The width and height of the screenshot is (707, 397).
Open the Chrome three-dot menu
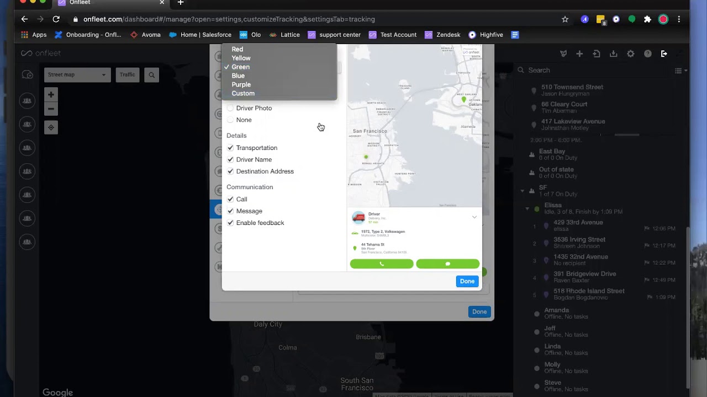pos(679,19)
